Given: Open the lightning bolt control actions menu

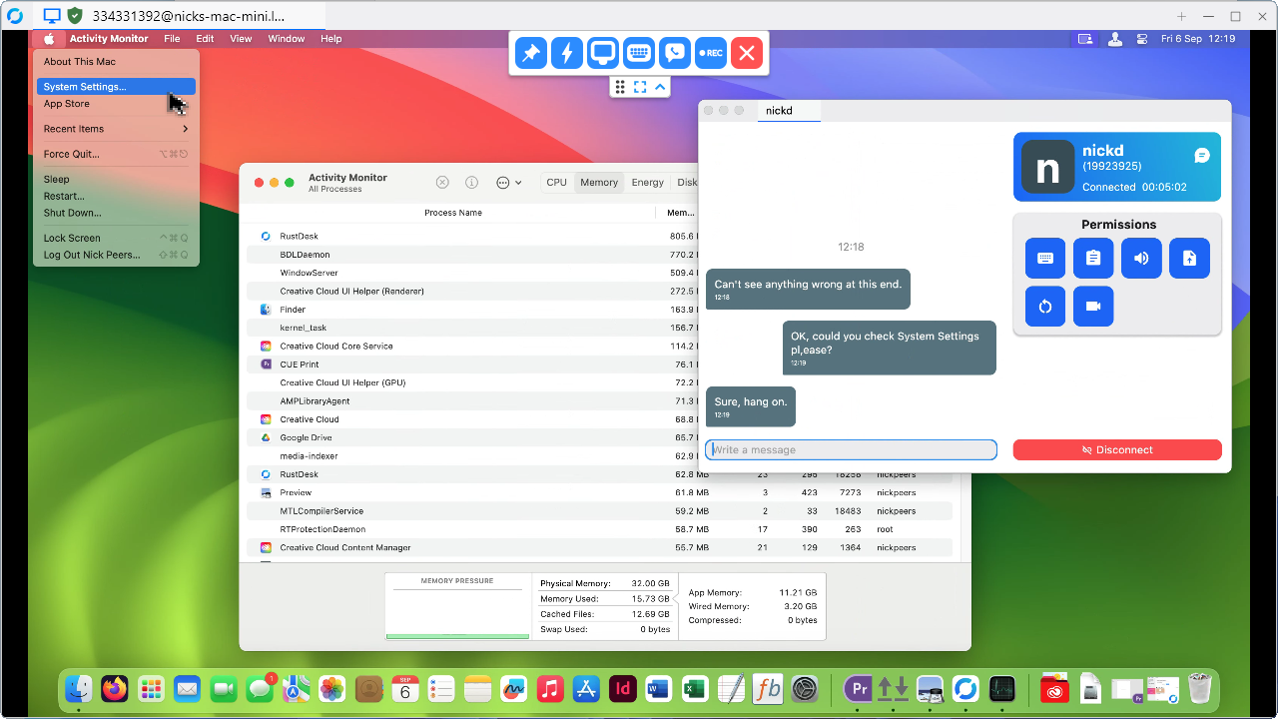Looking at the screenshot, I should tap(567, 53).
